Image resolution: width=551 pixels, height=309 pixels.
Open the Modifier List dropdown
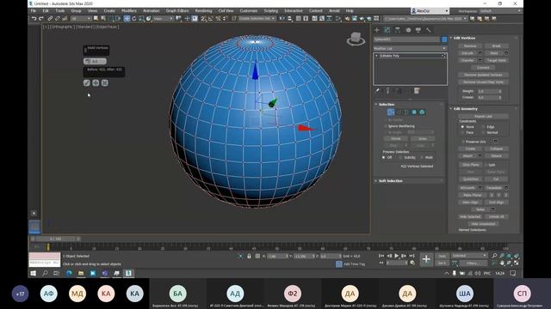[410, 48]
